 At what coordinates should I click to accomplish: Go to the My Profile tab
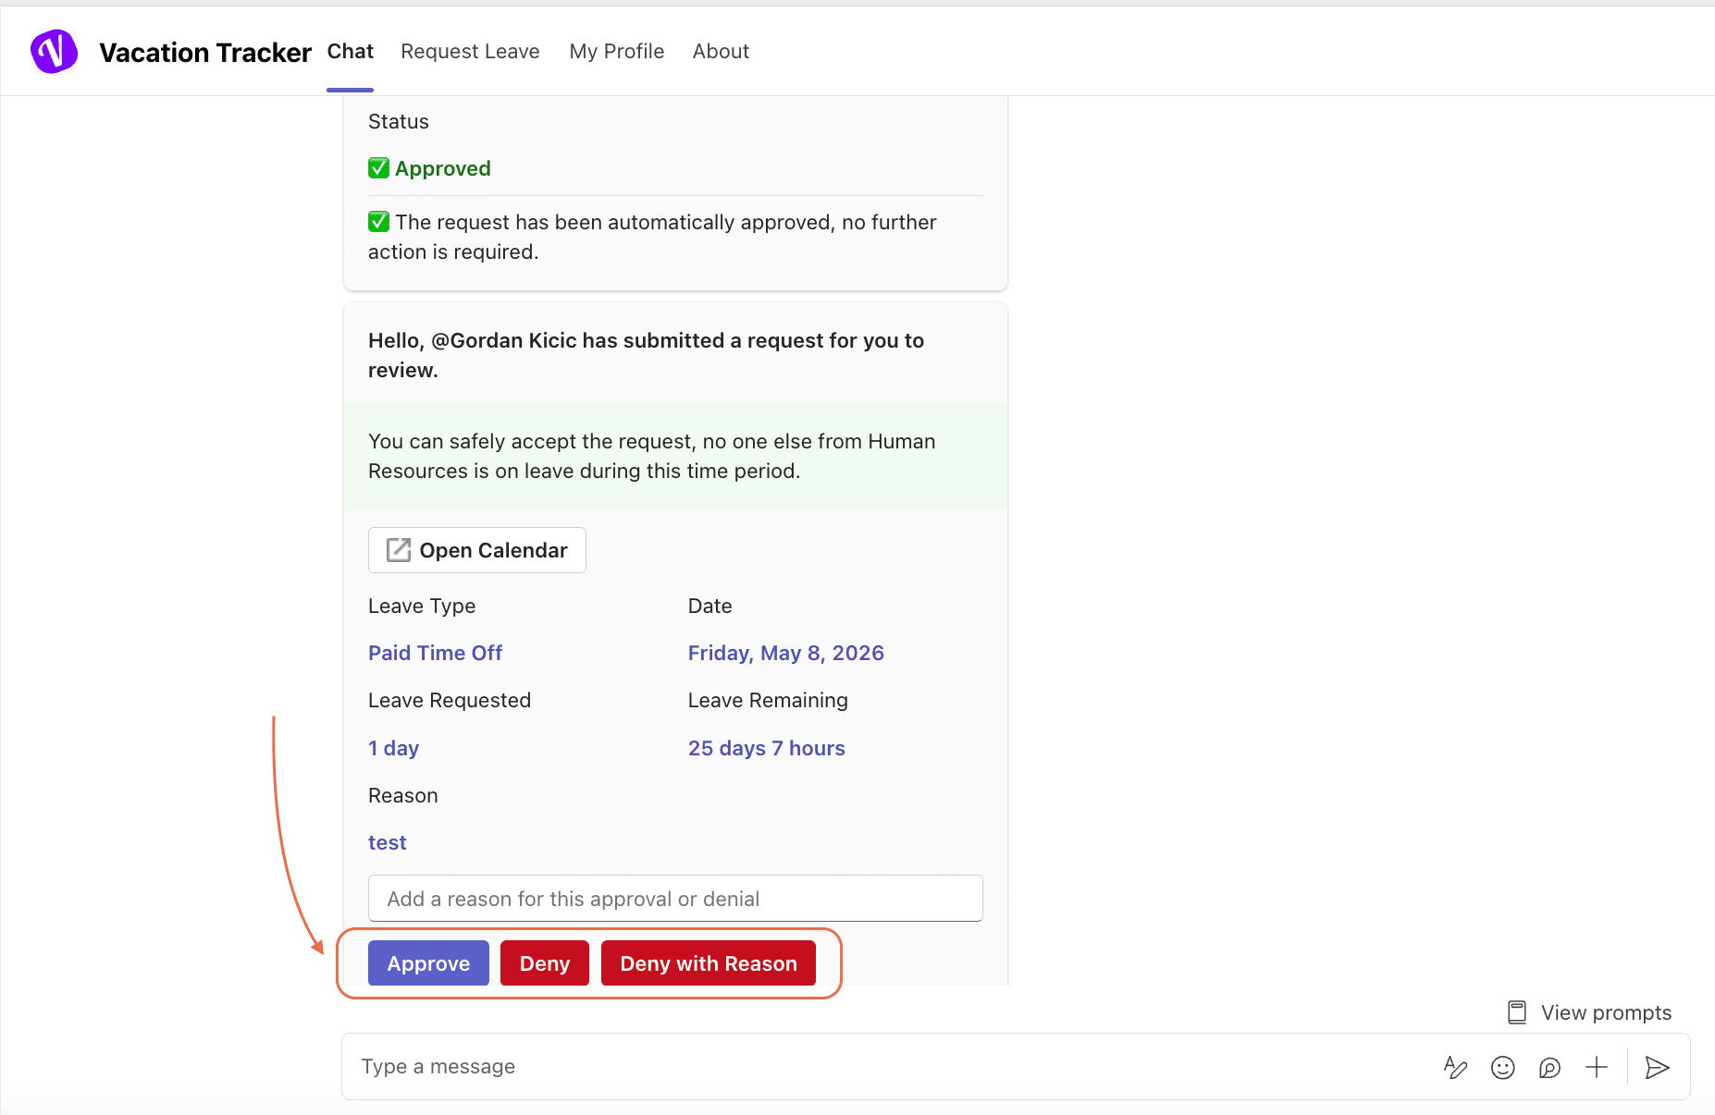617,52
